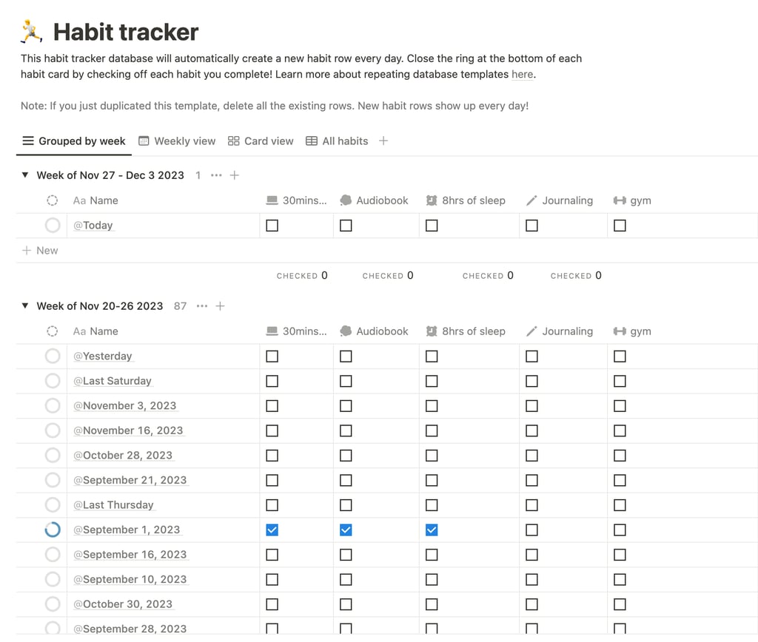Click 8hrs of sleep column header
Image resolution: width=758 pixels, height=642 pixels.
click(466, 200)
